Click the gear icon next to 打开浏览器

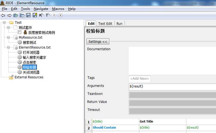[20, 52]
